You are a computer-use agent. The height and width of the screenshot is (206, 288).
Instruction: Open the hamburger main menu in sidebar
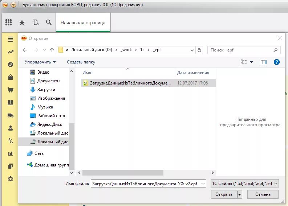11,39
